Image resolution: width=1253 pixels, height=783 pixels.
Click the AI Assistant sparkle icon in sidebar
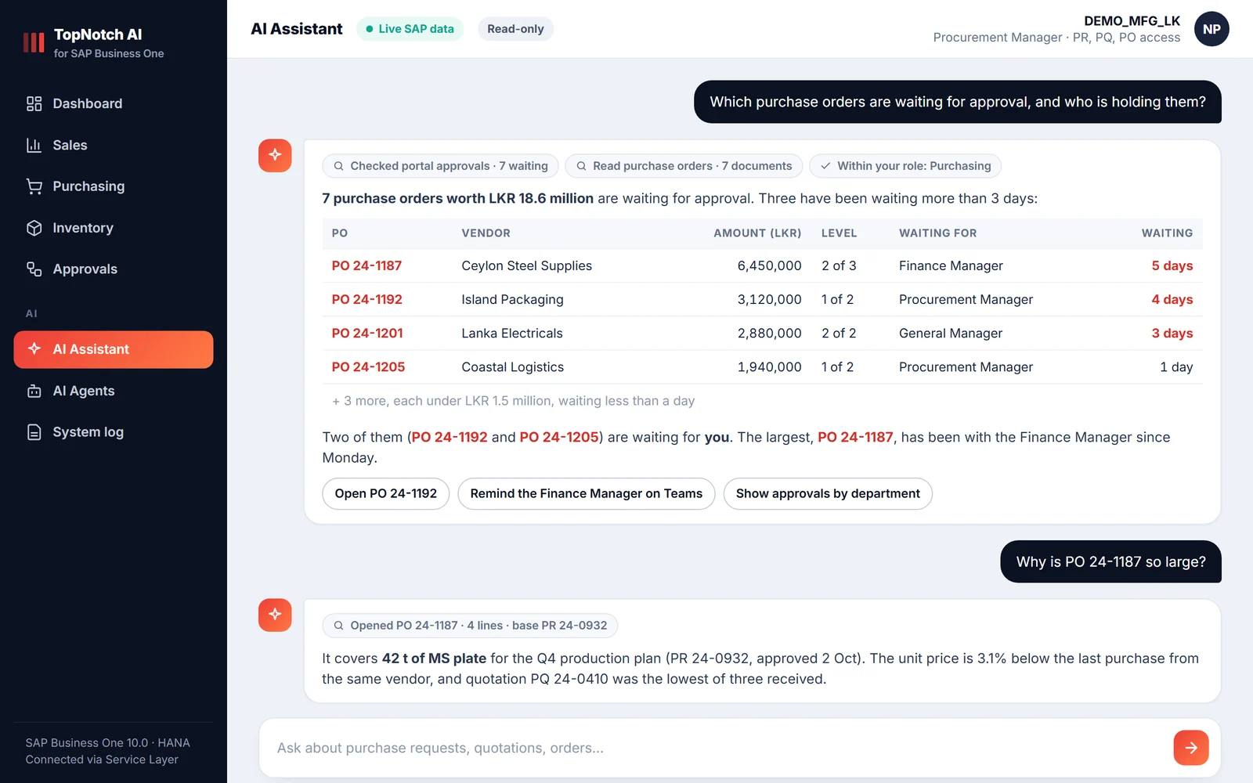[34, 349]
